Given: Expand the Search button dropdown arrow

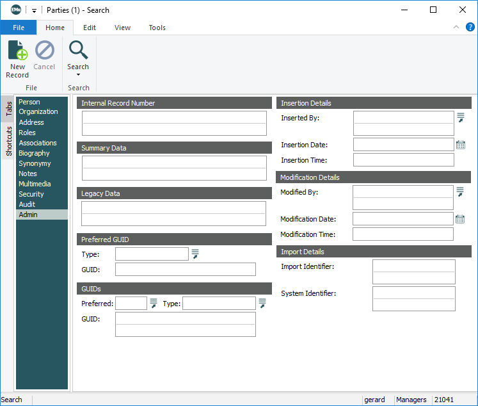Looking at the screenshot, I should coord(78,75).
